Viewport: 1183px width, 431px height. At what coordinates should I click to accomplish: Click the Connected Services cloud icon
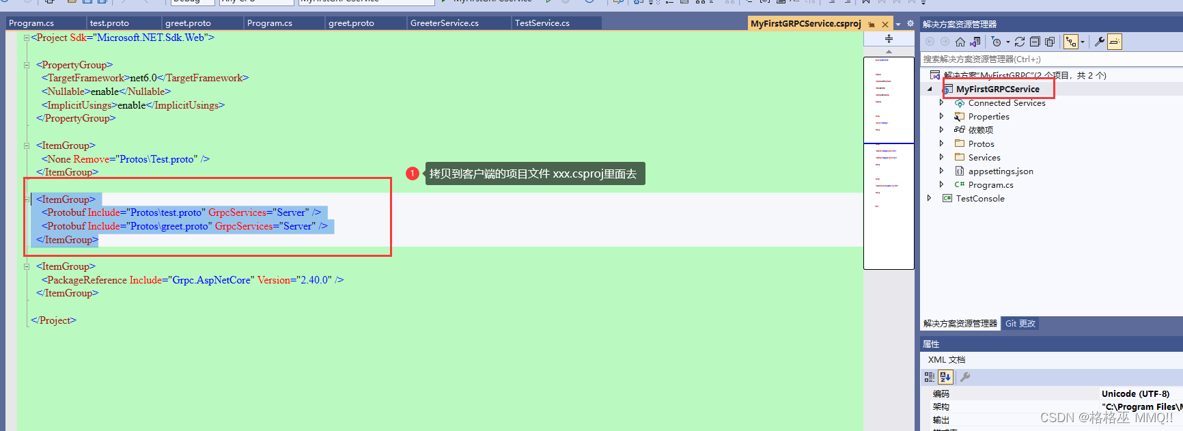click(960, 103)
